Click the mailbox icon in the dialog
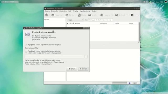Image resolution: width=168 pixels, height=94 pixels. point(28,34)
